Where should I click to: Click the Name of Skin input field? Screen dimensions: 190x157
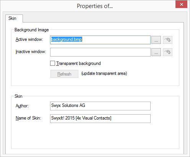click(x=100, y=118)
